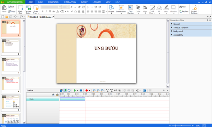Open the SLIDE ribbon tab

(40, 2)
